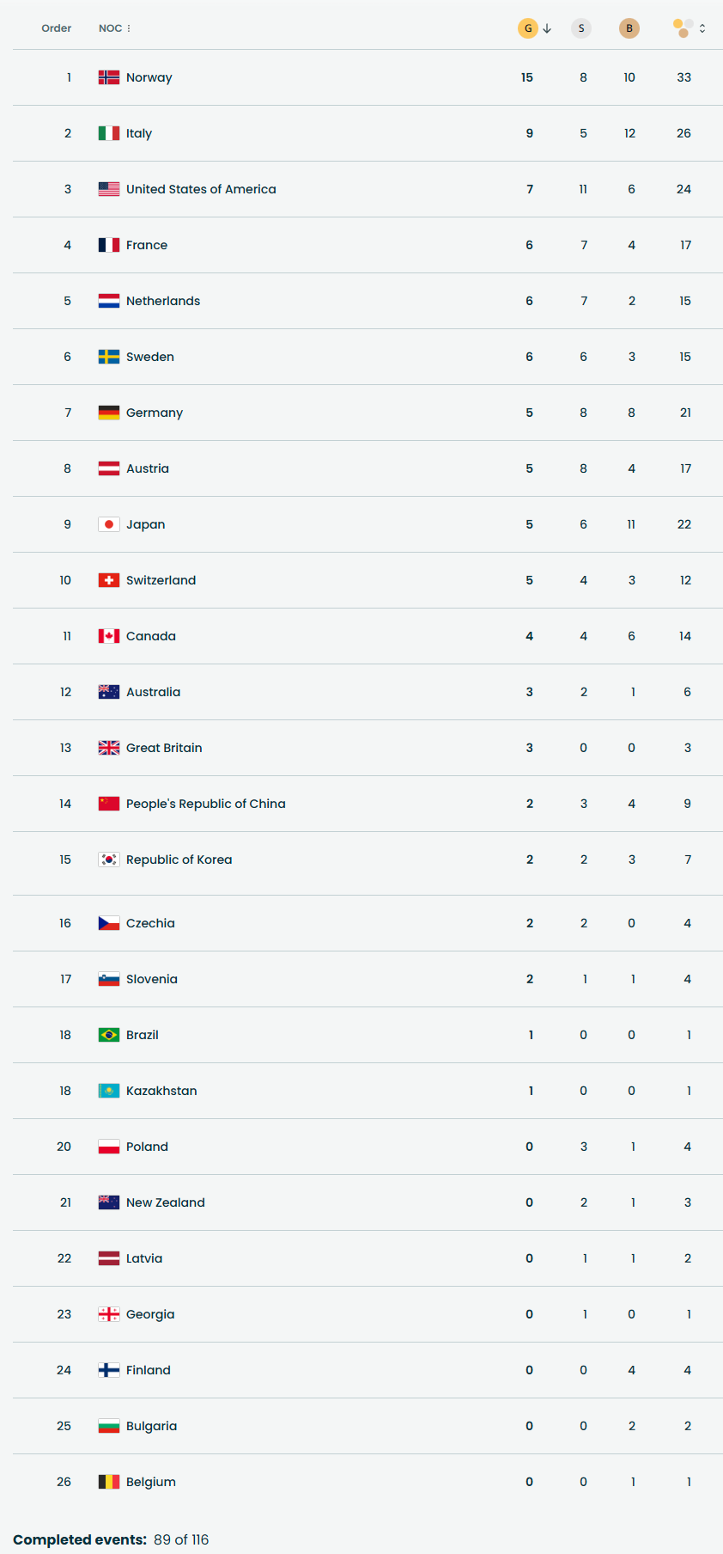Viewport: 723px width, 1554px height.
Task: Sort by total medals icon
Action: (x=683, y=28)
